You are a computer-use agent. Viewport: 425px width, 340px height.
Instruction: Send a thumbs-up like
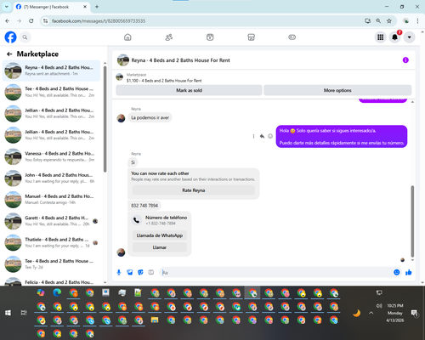[x=409, y=272]
